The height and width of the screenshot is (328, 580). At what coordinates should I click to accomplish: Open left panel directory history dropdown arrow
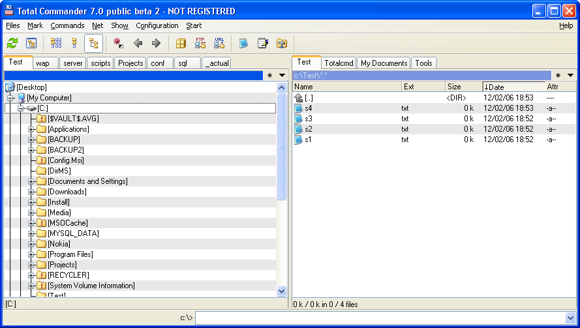[x=282, y=76]
